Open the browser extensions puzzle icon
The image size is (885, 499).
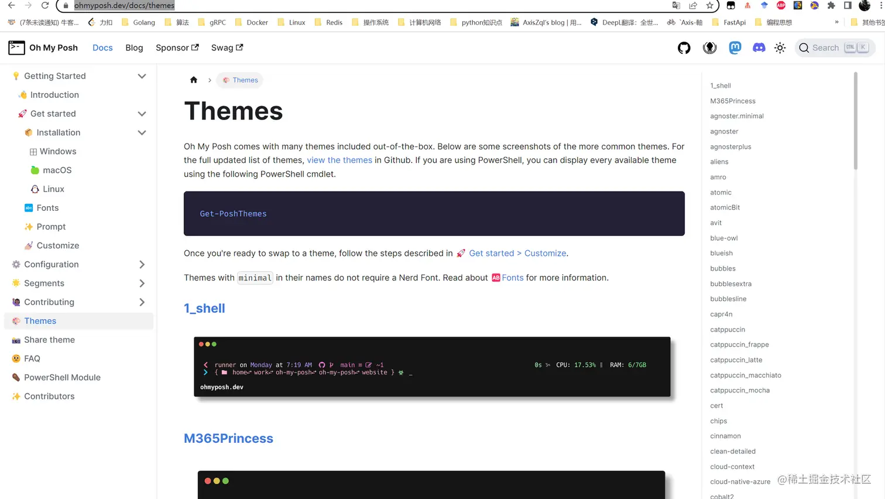[831, 5]
